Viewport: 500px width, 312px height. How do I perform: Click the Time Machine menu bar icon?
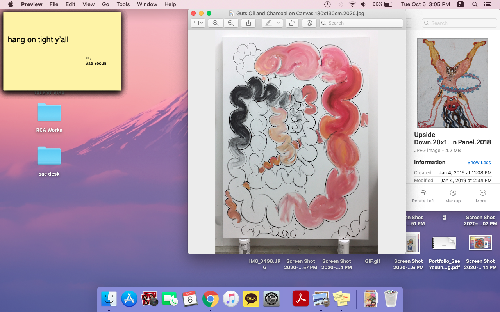point(327,4)
